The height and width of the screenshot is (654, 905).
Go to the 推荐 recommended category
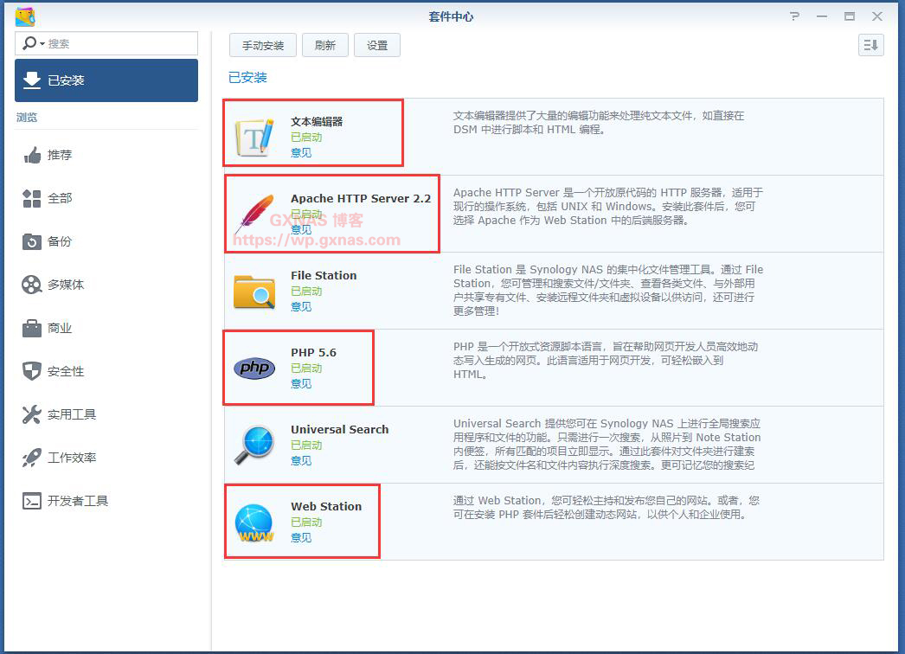[x=60, y=155]
